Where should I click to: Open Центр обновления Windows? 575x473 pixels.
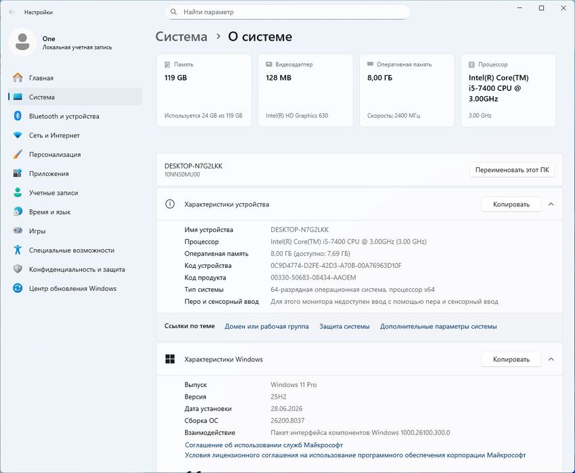click(75, 288)
